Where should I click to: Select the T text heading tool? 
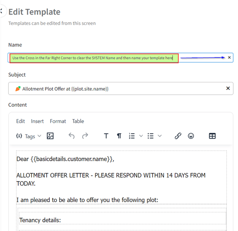click(106, 136)
